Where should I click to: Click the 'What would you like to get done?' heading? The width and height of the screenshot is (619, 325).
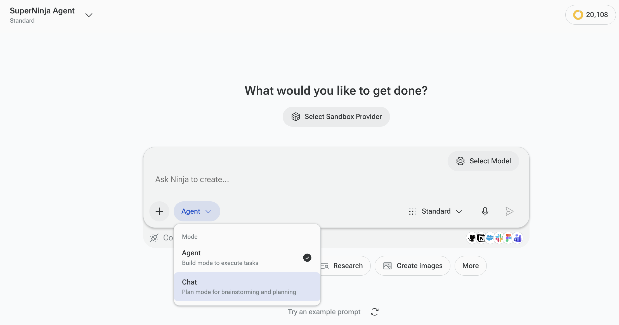point(336,90)
